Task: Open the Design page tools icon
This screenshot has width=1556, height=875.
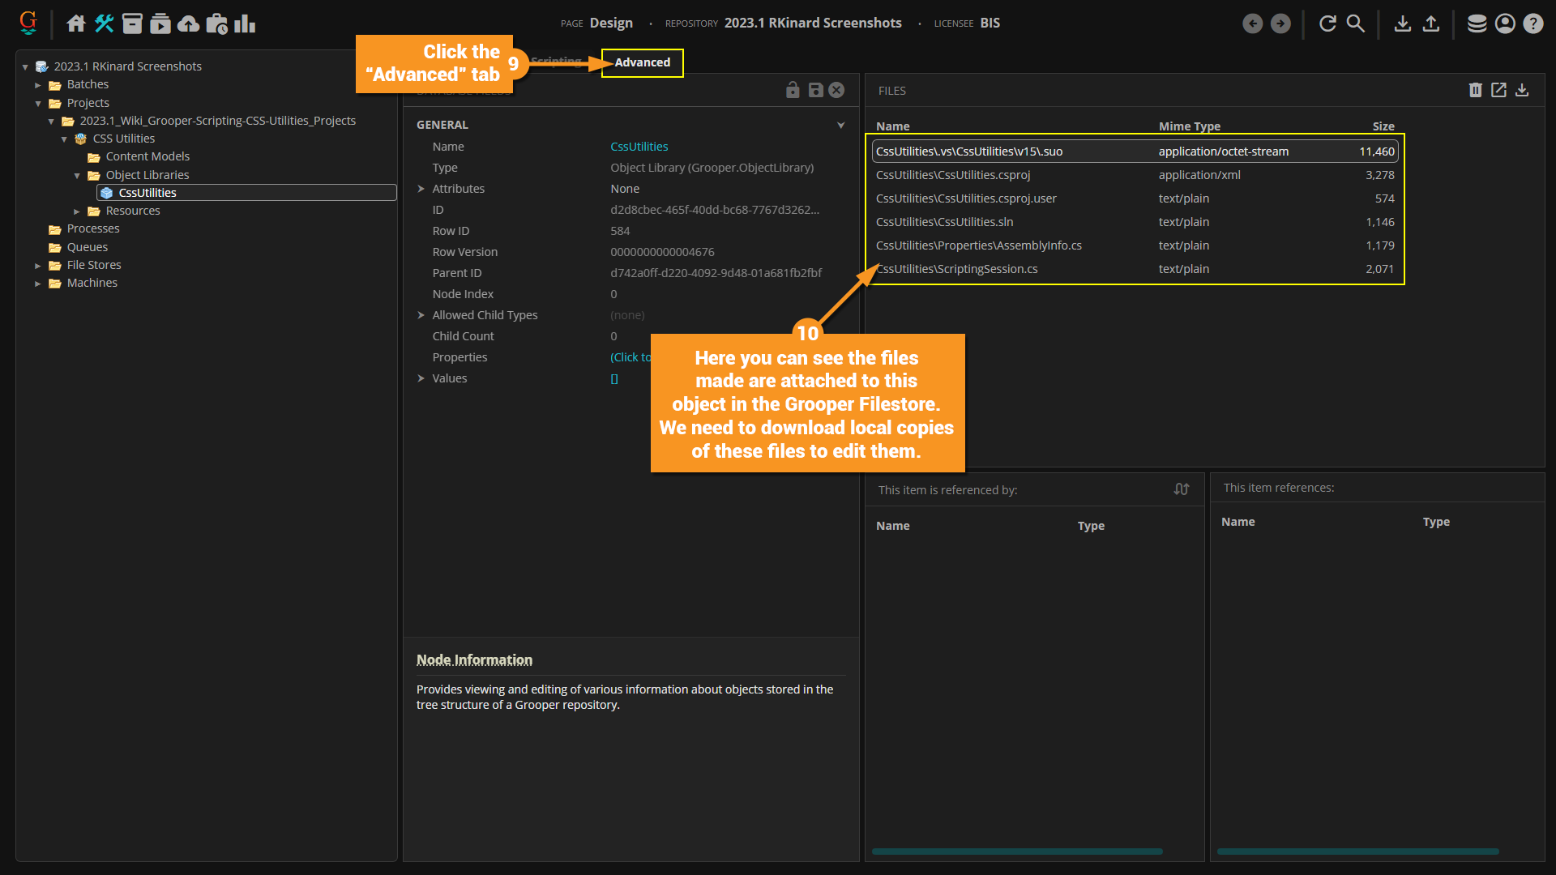Action: click(x=104, y=23)
